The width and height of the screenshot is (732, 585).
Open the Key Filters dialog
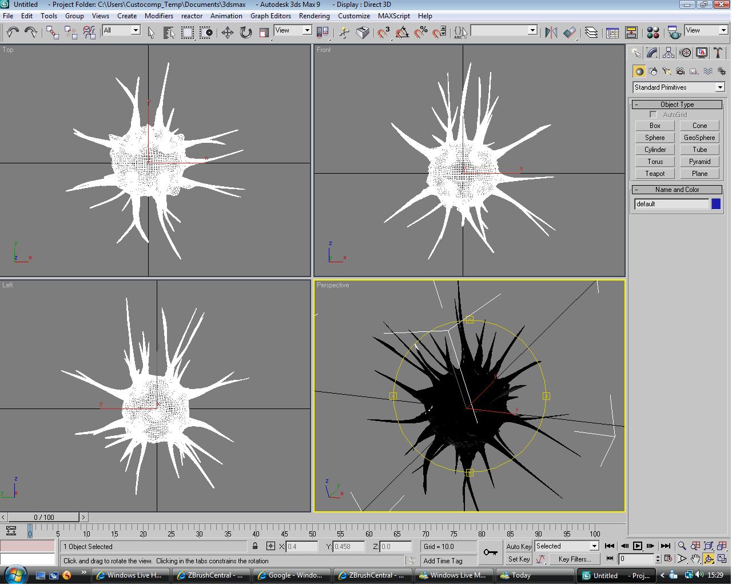tap(575, 559)
